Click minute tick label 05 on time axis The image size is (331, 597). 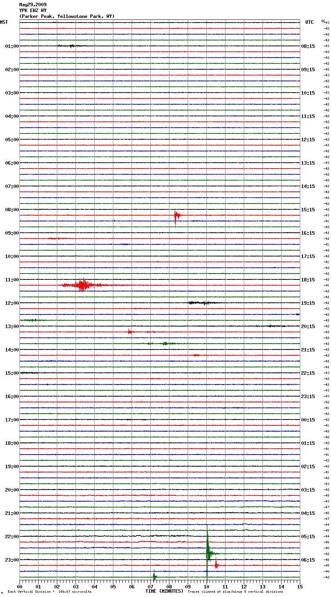click(113, 586)
